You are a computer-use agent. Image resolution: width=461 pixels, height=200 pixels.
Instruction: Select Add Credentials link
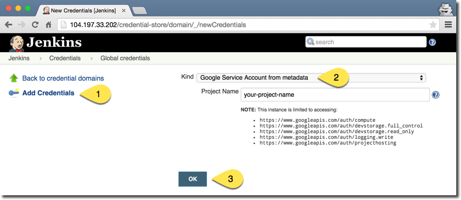pyautogui.click(x=49, y=93)
